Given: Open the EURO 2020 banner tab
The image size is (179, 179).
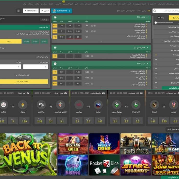Looking at the screenshot, I should [x=61, y=11].
